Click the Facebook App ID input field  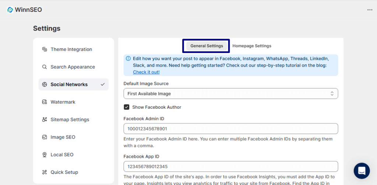[x=231, y=167]
